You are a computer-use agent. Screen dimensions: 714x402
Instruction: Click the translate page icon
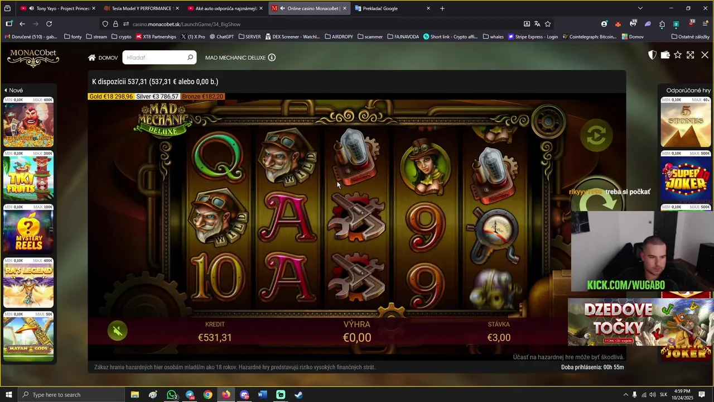tap(537, 24)
